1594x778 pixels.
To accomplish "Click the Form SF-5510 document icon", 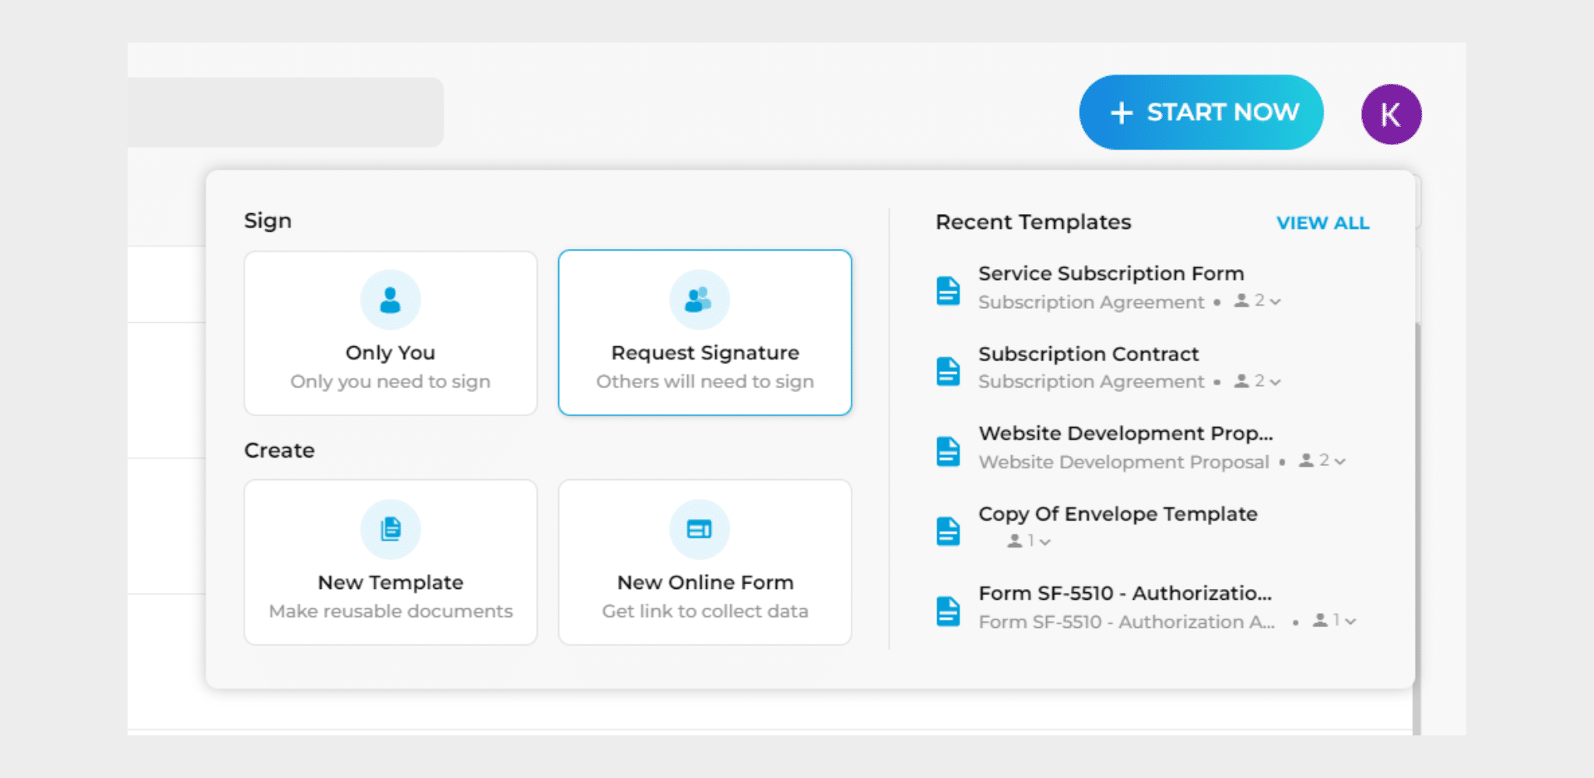I will click(948, 612).
